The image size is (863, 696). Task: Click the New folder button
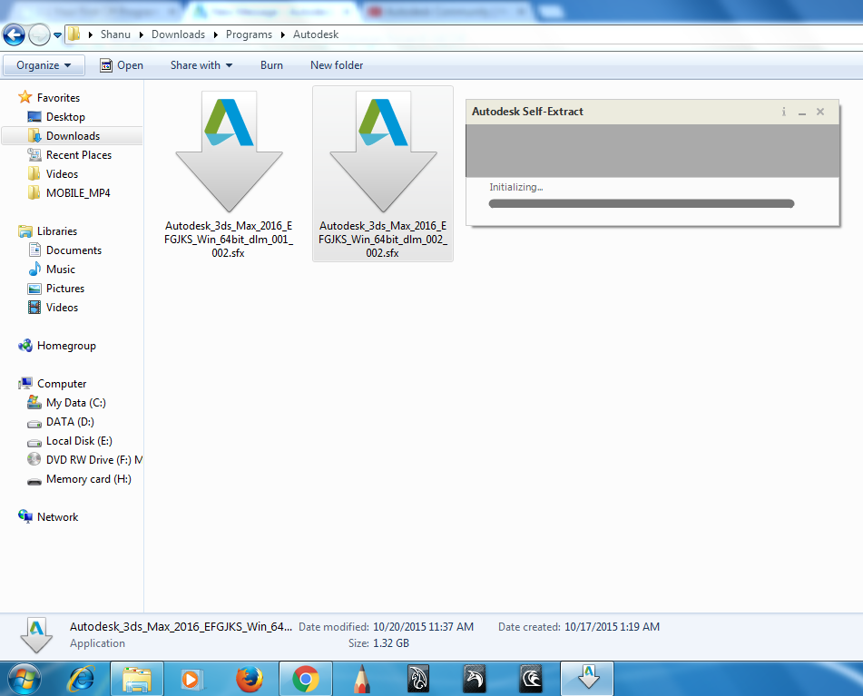337,65
